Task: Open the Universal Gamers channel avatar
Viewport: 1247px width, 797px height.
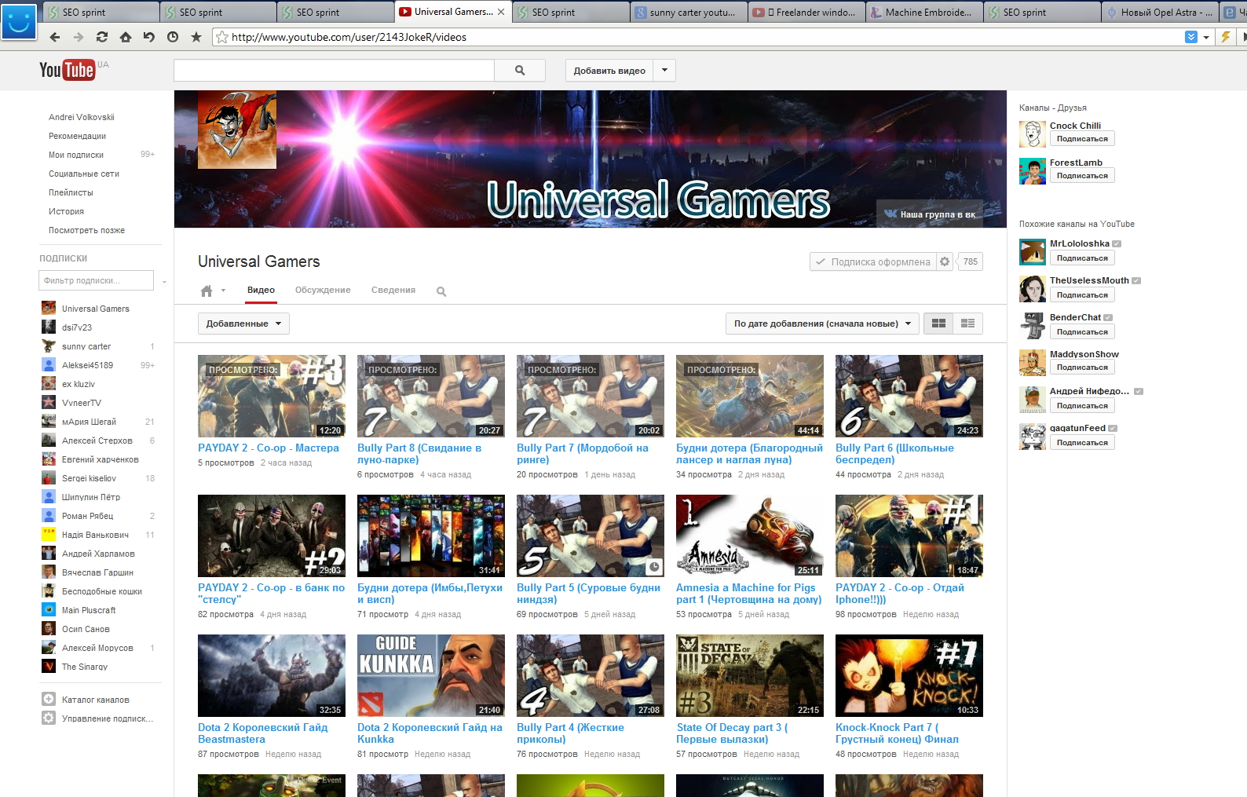Action: pyautogui.click(x=237, y=130)
